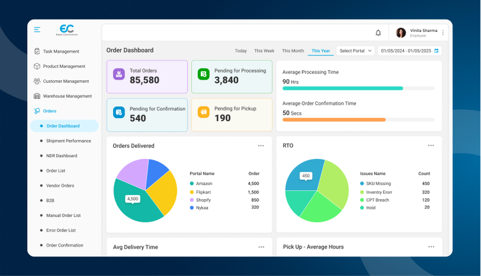Go to Shipment Performance page
The height and width of the screenshot is (276, 481).
point(69,141)
